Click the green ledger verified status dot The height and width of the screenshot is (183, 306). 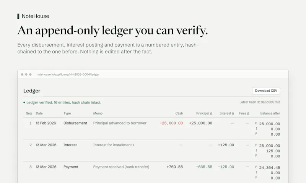[24, 102]
